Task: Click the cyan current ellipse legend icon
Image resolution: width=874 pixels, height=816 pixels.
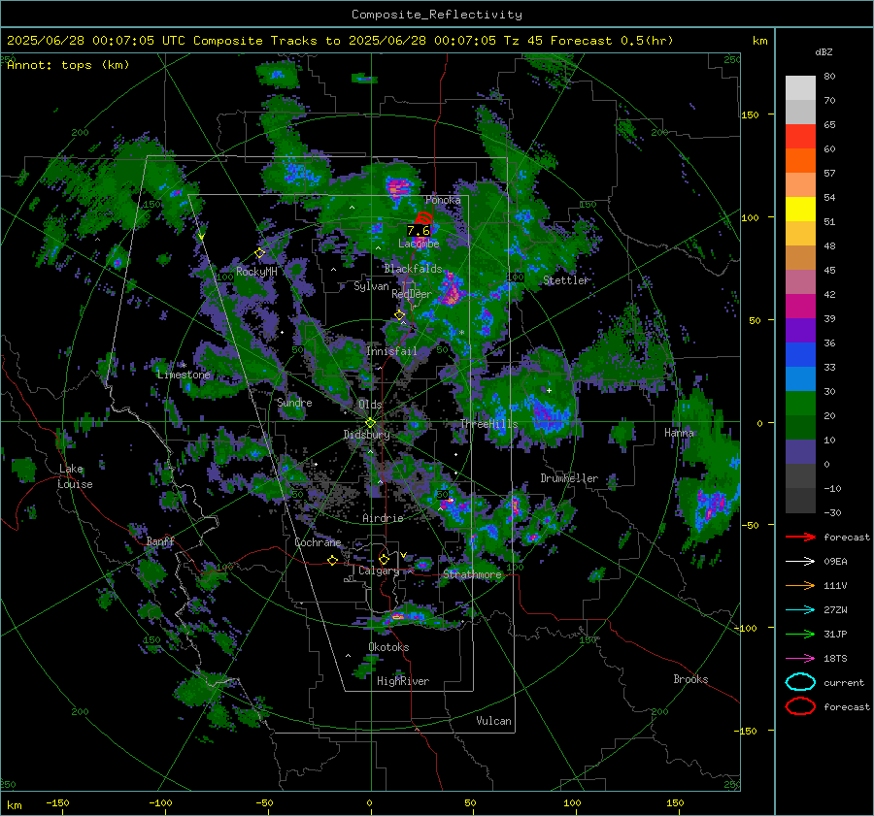Action: tap(800, 682)
